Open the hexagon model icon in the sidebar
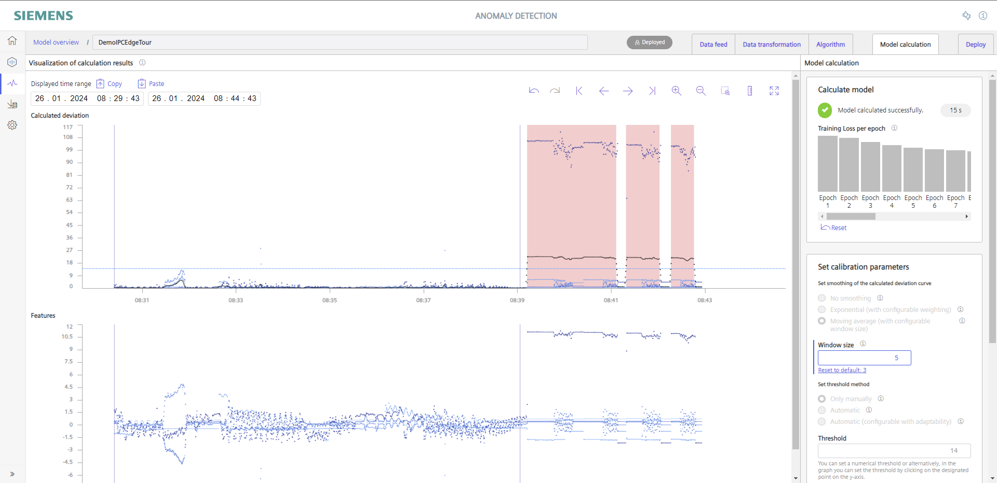The image size is (997, 483). (12, 62)
